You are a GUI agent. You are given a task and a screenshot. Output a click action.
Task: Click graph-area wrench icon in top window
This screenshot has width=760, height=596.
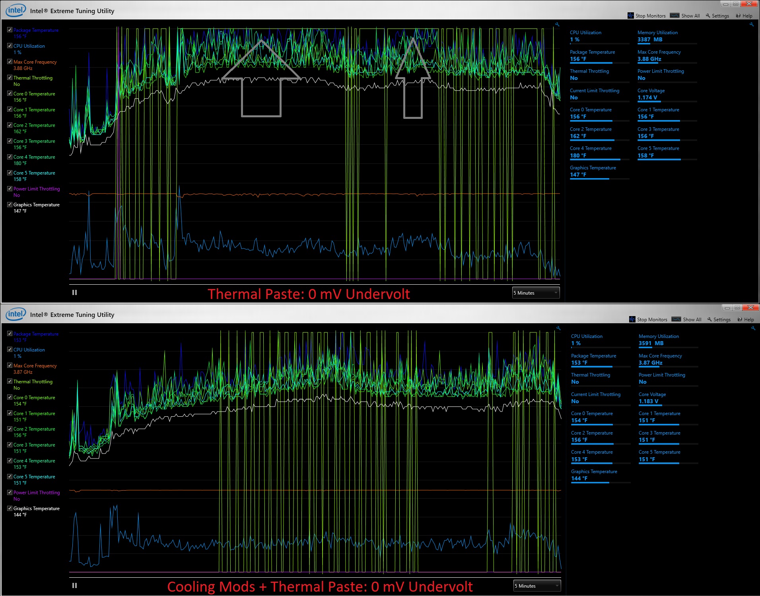coord(557,25)
